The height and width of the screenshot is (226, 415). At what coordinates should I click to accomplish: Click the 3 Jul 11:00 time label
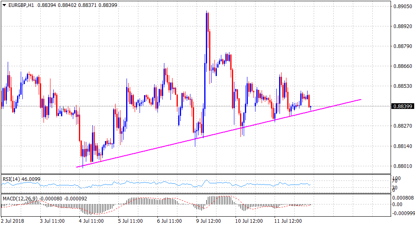(52, 221)
